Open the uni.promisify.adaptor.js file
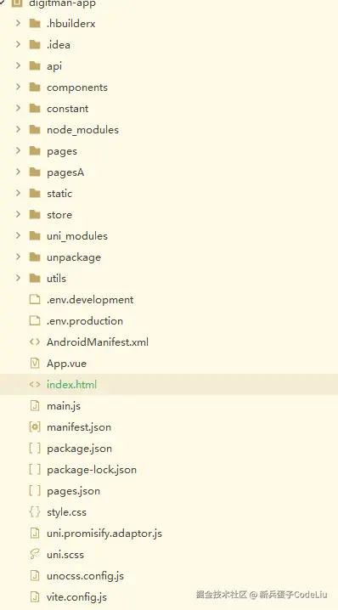 (104, 534)
